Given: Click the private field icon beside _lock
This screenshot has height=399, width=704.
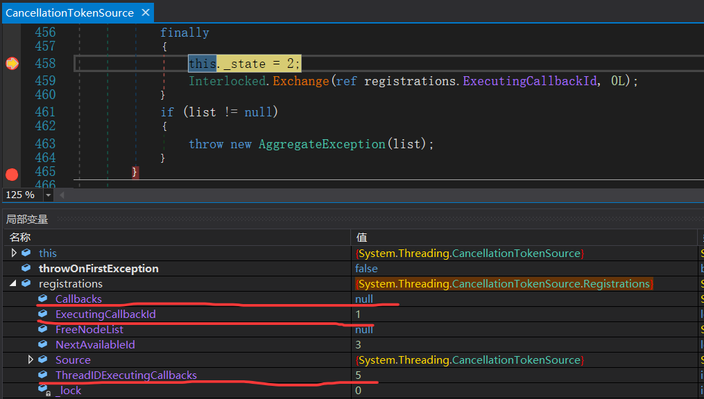Looking at the screenshot, I should point(42,391).
